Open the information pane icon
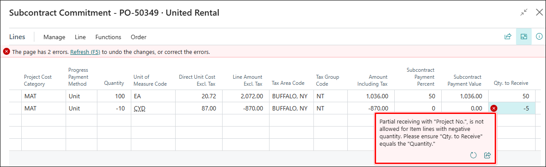Screen dimensions: 546x167 point(539,37)
